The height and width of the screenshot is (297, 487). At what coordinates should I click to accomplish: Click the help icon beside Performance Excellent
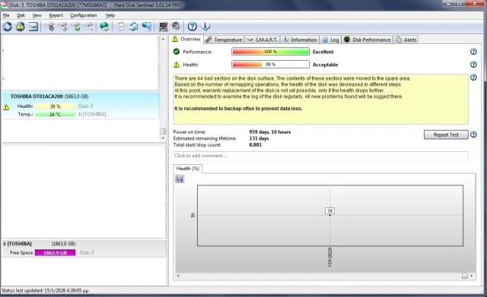pyautogui.click(x=473, y=52)
